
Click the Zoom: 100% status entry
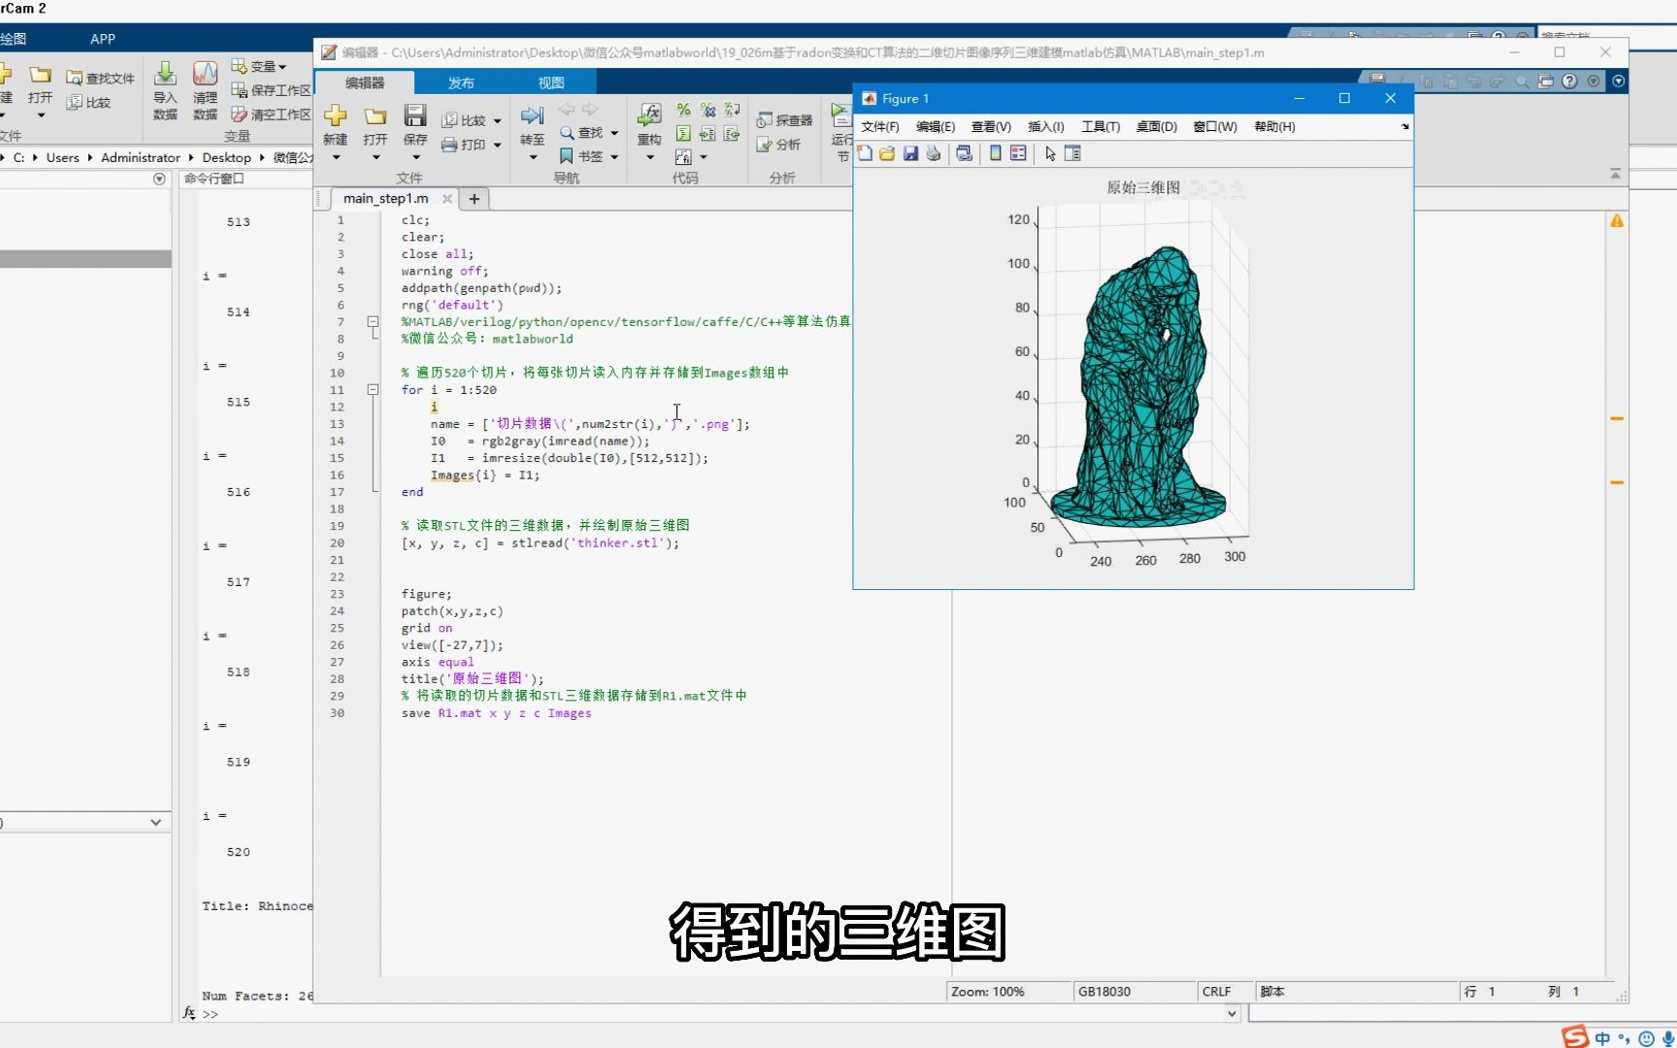coord(988,992)
